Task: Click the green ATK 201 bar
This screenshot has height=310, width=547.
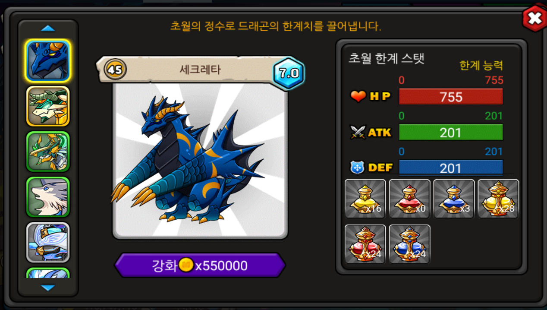Action: [451, 132]
